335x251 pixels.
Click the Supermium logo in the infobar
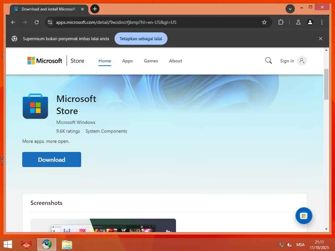[x=14, y=39]
